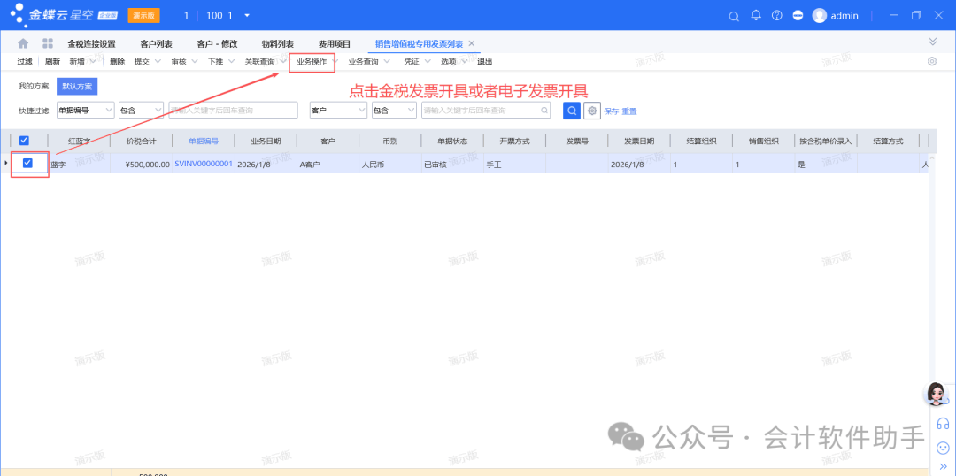Open the headset customer service icon

click(943, 424)
